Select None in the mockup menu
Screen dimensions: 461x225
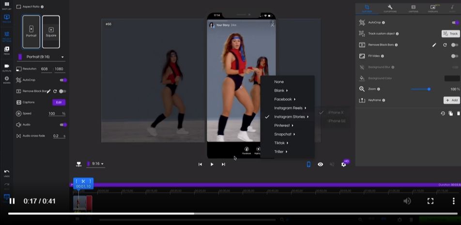(x=279, y=82)
